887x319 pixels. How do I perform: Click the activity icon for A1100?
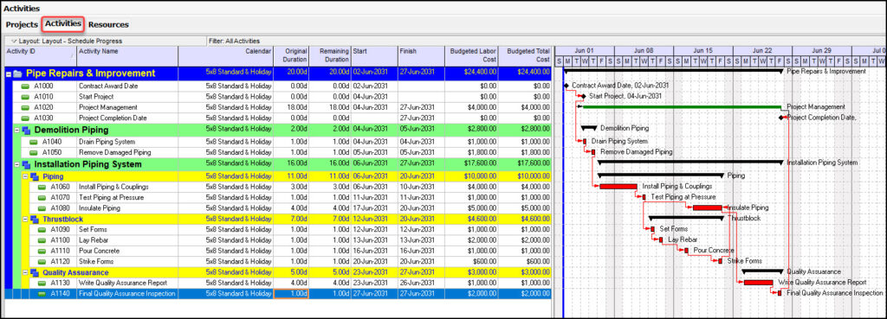pos(42,240)
